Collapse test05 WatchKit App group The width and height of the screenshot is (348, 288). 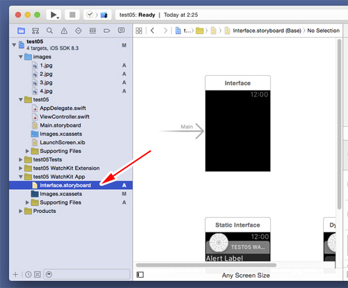[x=21, y=177]
